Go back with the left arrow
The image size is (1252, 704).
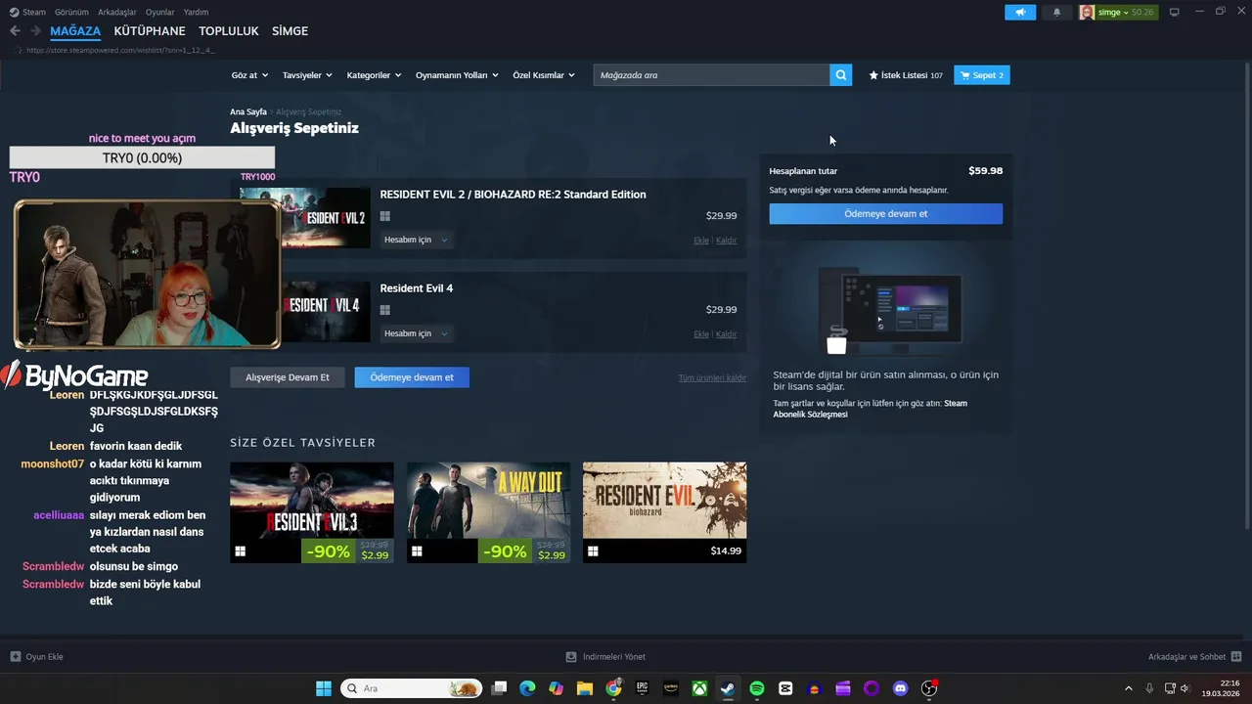pos(15,31)
